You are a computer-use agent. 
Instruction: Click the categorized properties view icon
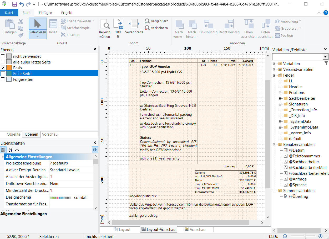pos(3,150)
